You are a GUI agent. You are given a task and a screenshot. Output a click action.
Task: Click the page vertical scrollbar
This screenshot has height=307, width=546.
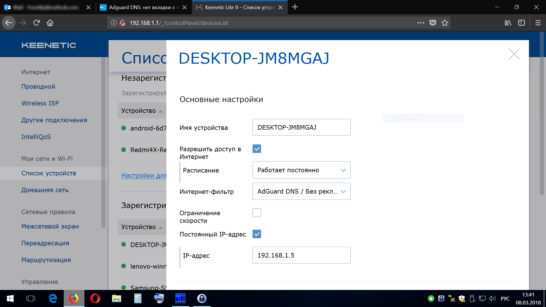(x=542, y=114)
